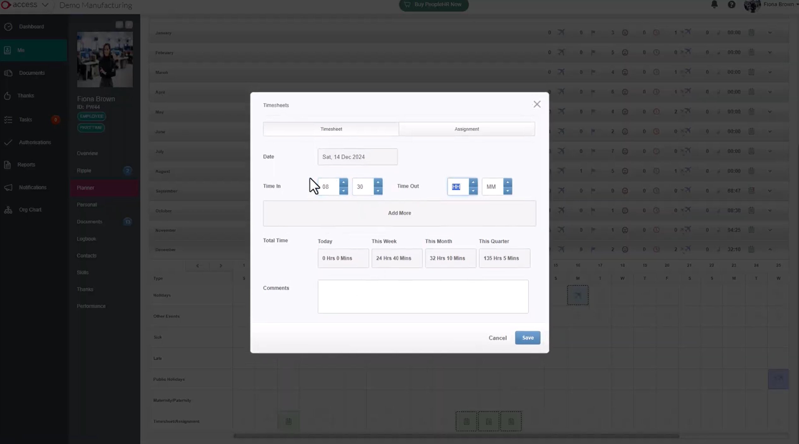Click the notifications bell icon
Screen dimensions: 799x444
[x=714, y=4]
